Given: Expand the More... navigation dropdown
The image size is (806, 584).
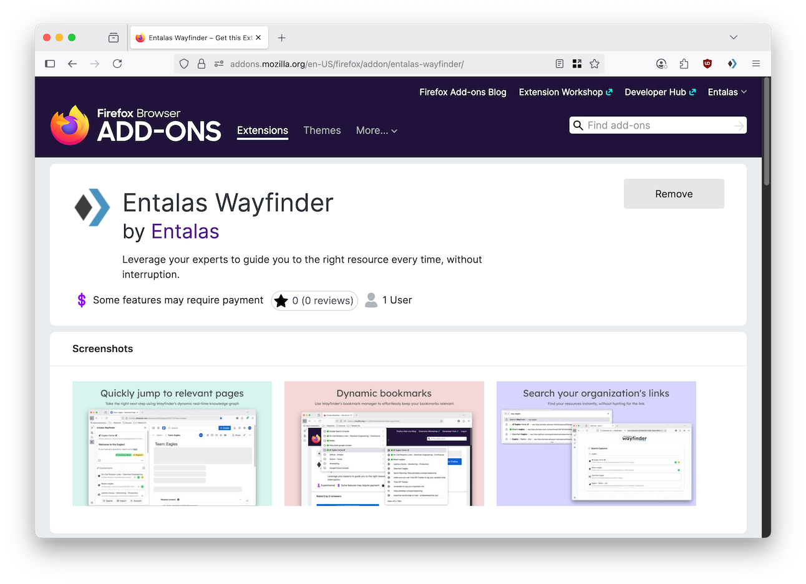Looking at the screenshot, I should point(376,130).
